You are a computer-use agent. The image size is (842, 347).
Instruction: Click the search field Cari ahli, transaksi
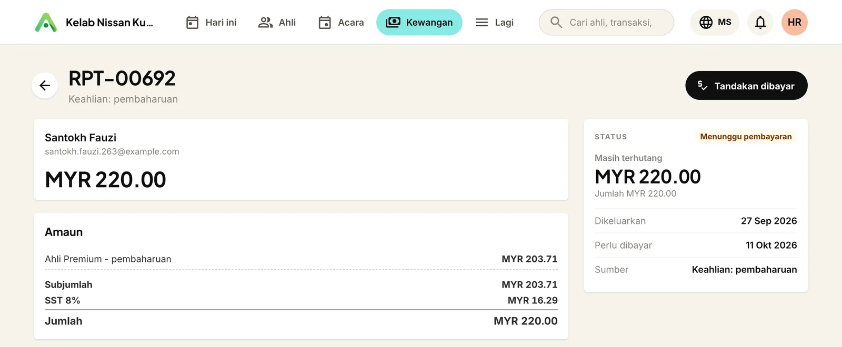click(606, 23)
